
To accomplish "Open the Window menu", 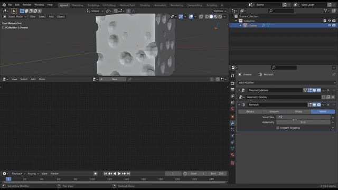I will (x=39, y=5).
